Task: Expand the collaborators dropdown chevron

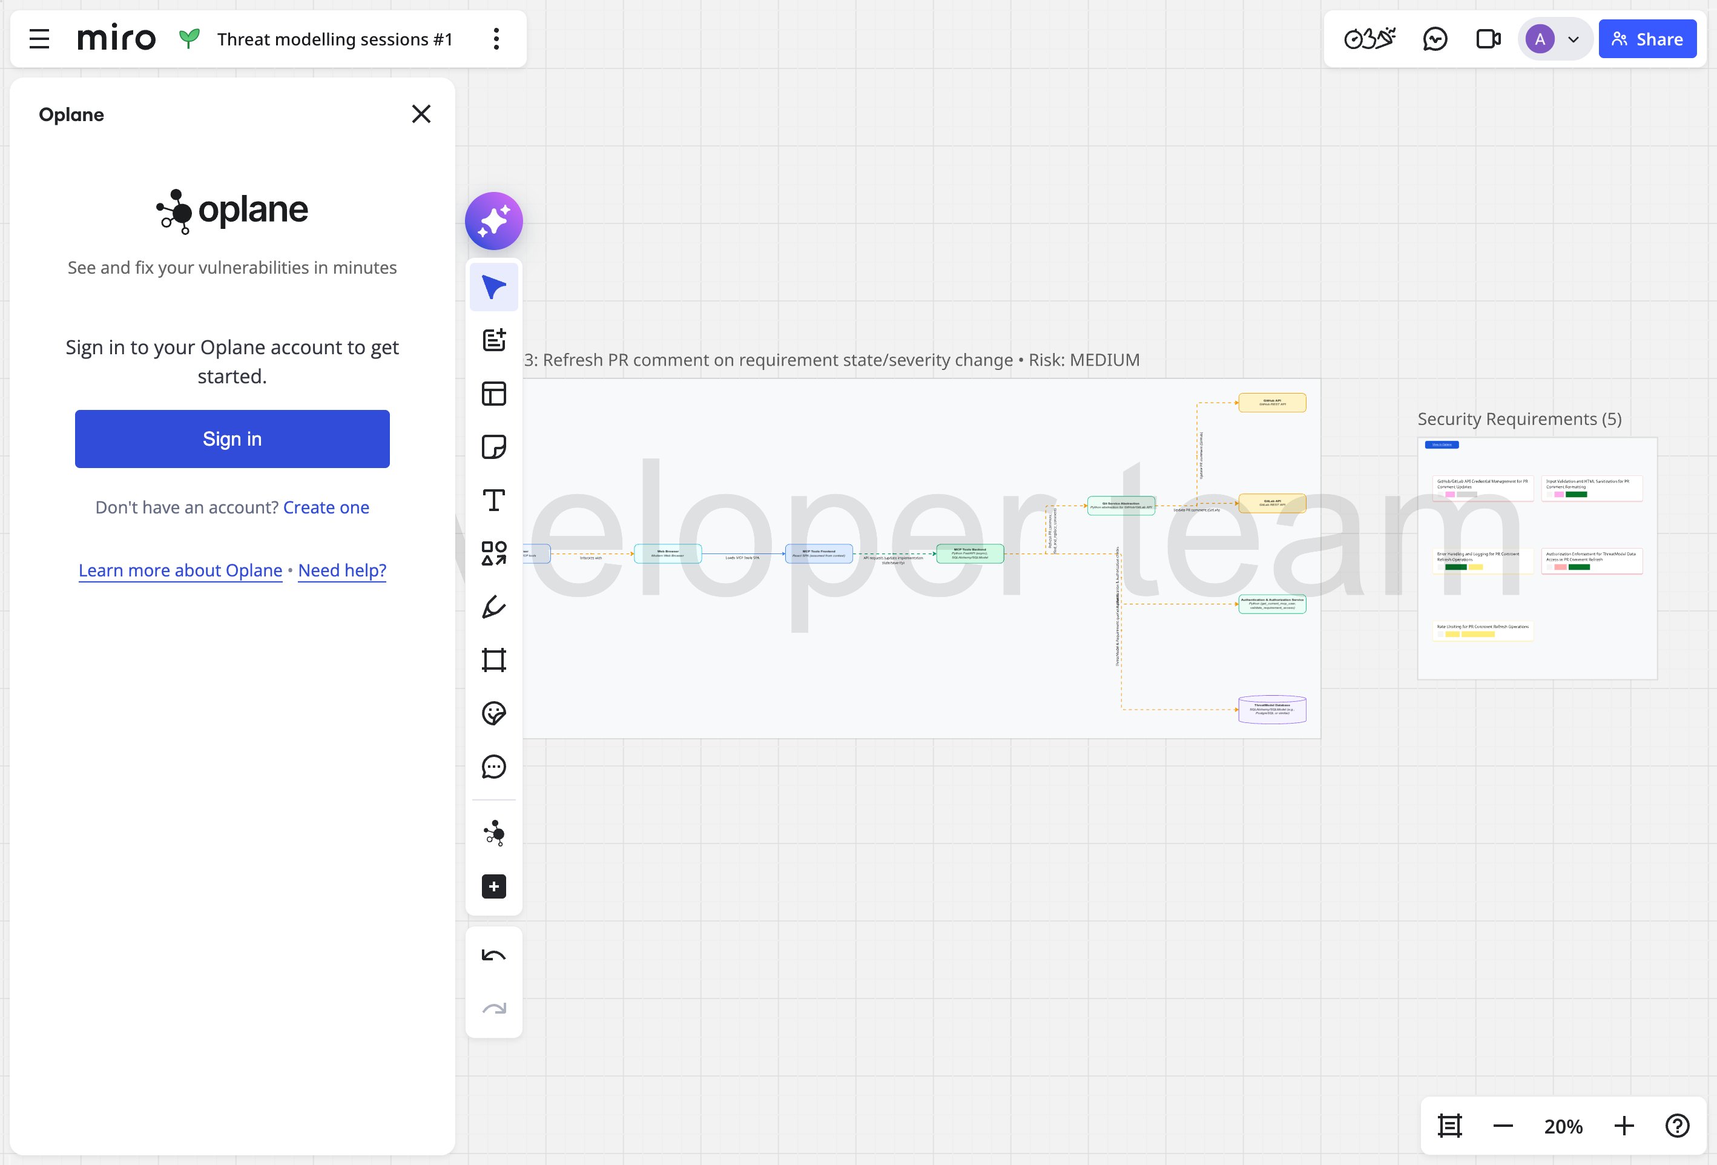Action: [x=1573, y=39]
